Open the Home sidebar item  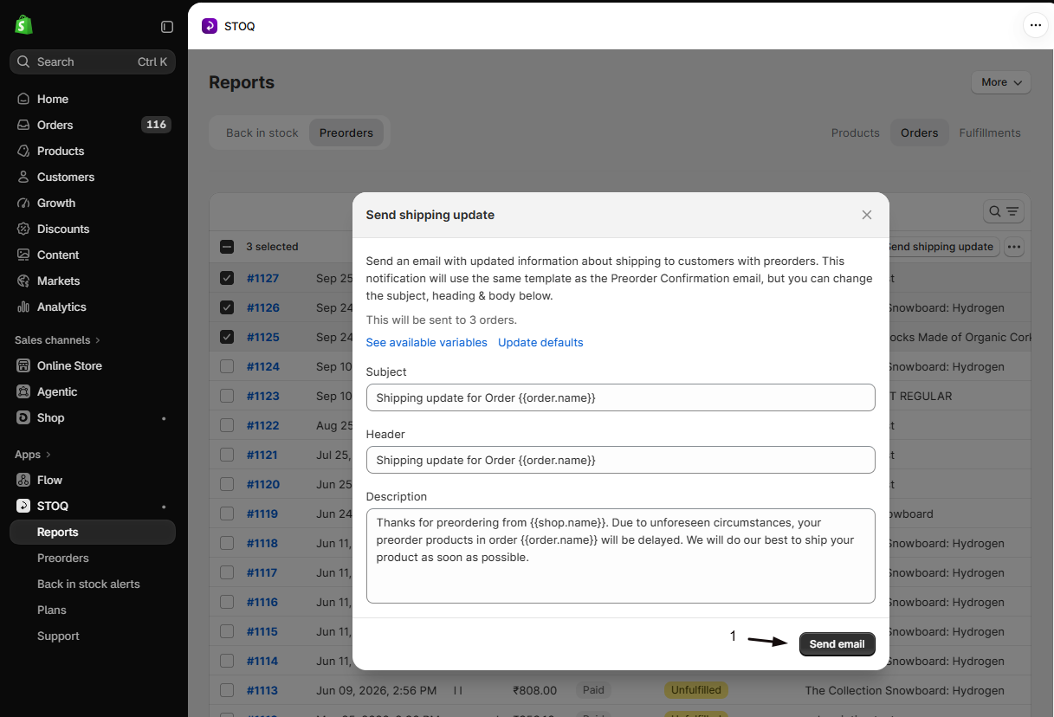point(93,99)
